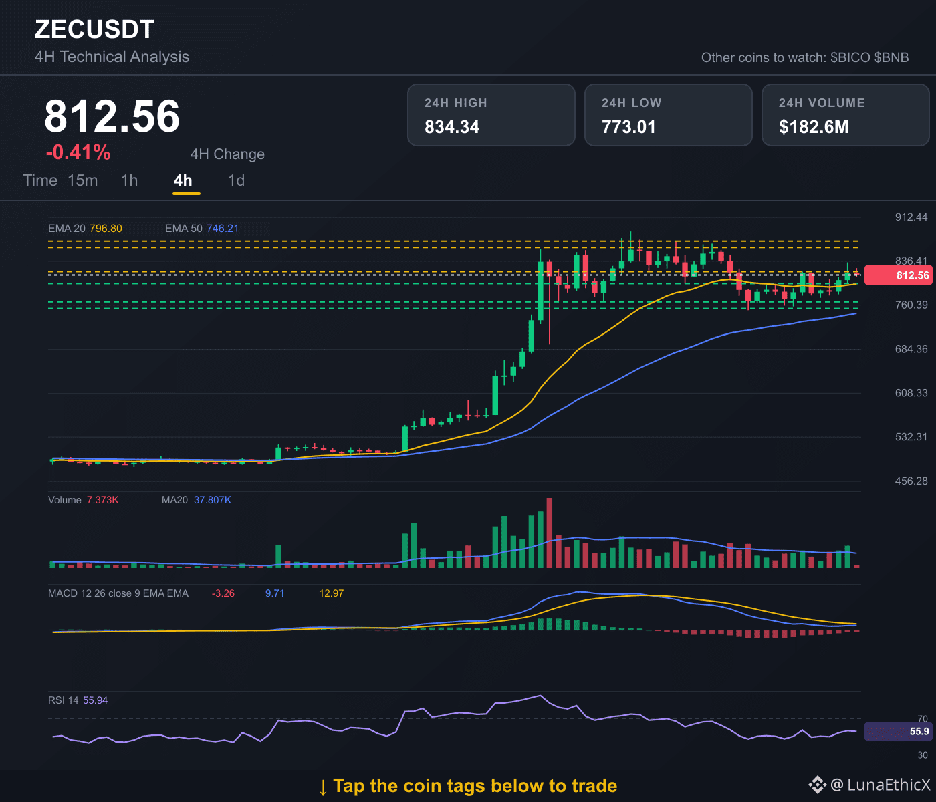936x802 pixels.
Task: Switch to the 1h timeframe
Action: point(130,180)
